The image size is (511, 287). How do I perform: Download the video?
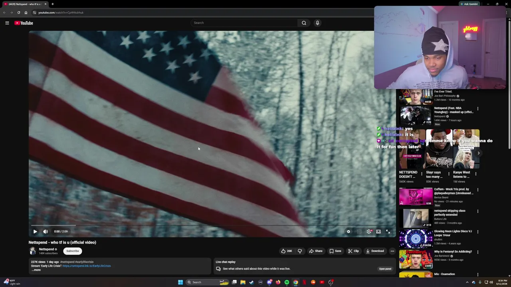tap(374, 251)
